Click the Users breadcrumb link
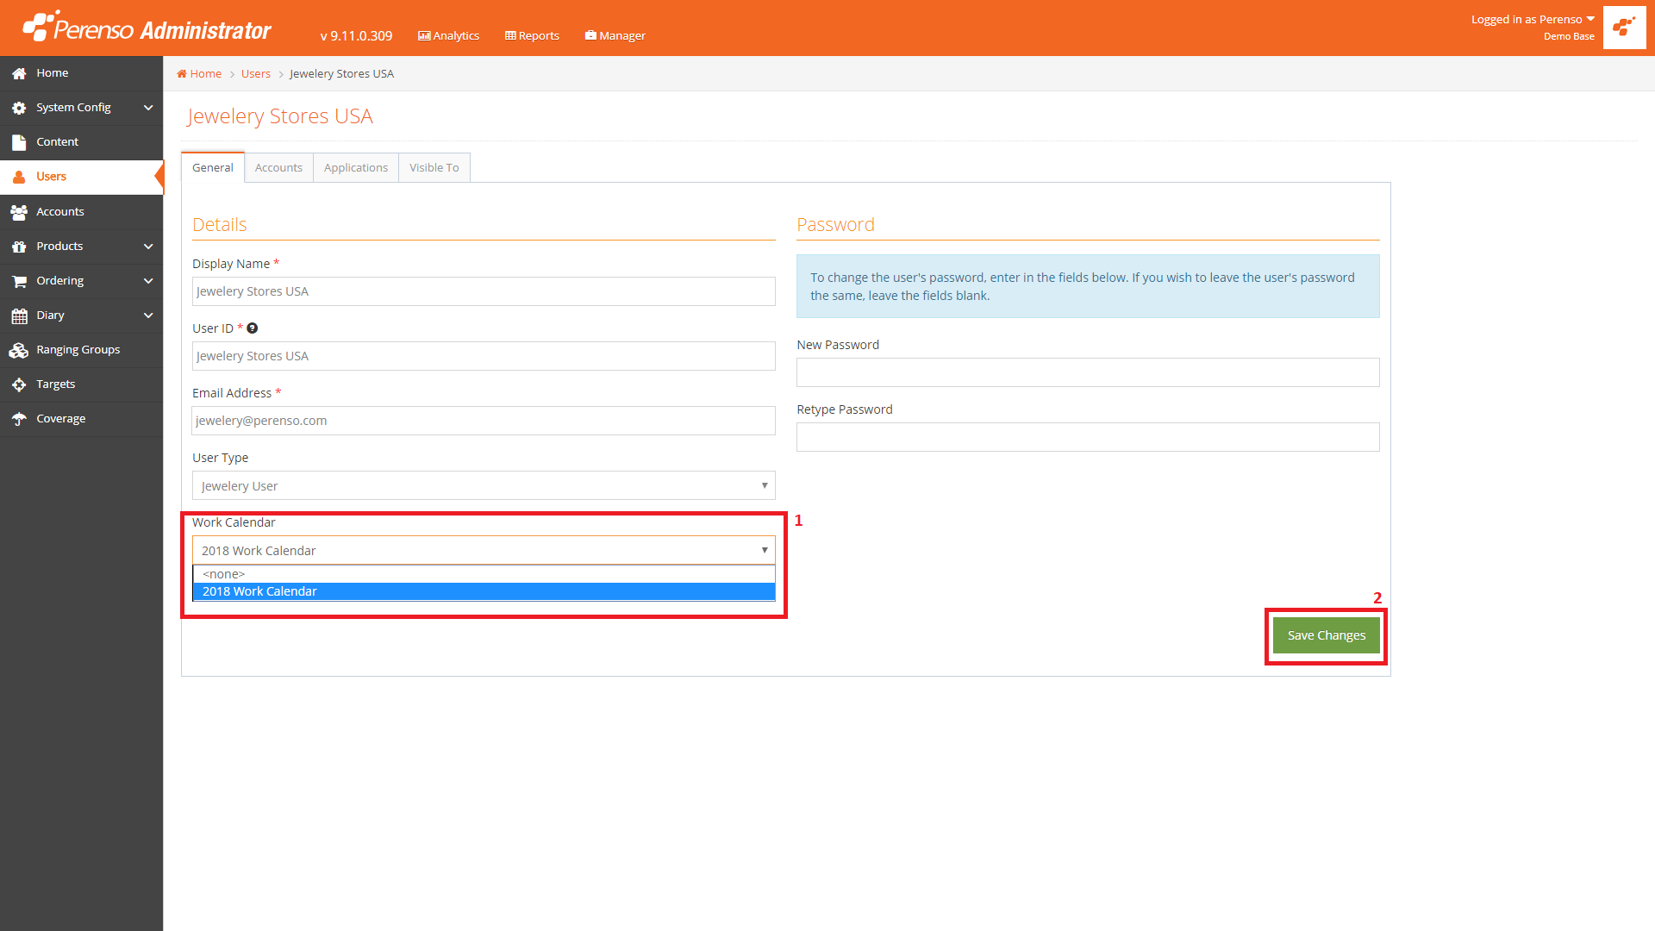 pyautogui.click(x=255, y=74)
